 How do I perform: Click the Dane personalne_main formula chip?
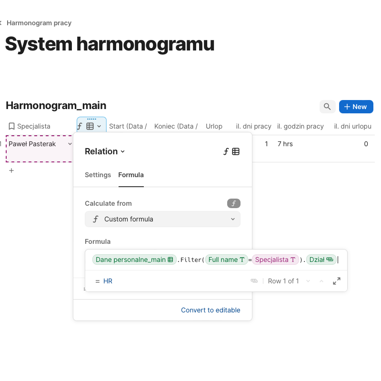click(134, 260)
